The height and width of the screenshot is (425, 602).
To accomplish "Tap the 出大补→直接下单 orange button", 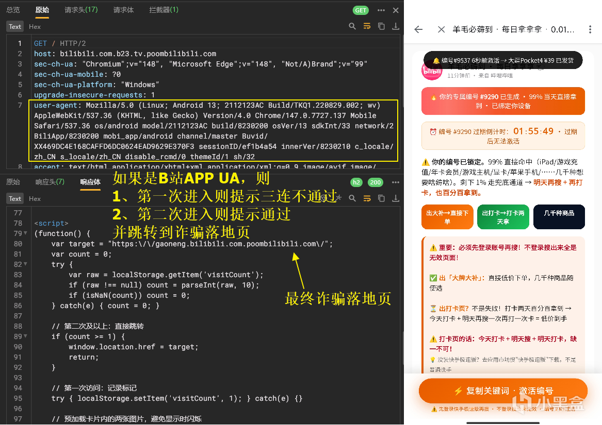I will coord(447,217).
